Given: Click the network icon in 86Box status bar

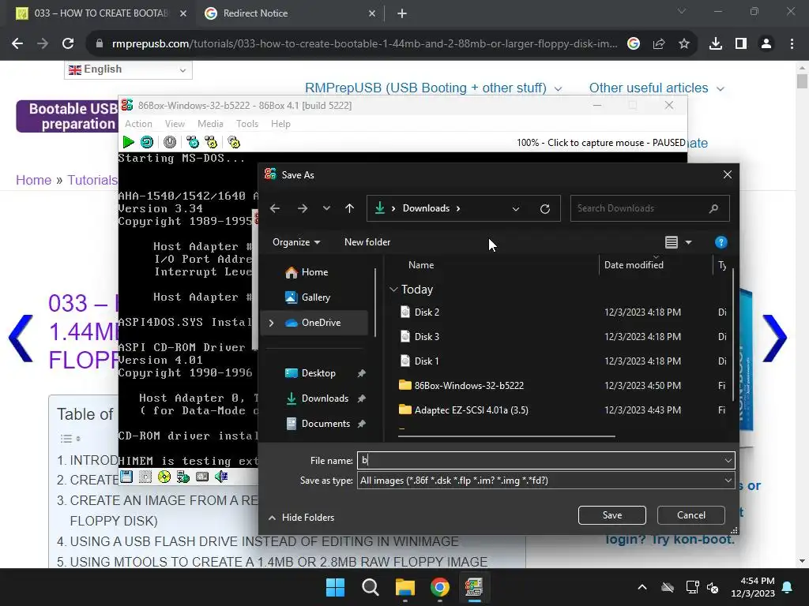Looking at the screenshot, I should click(182, 477).
